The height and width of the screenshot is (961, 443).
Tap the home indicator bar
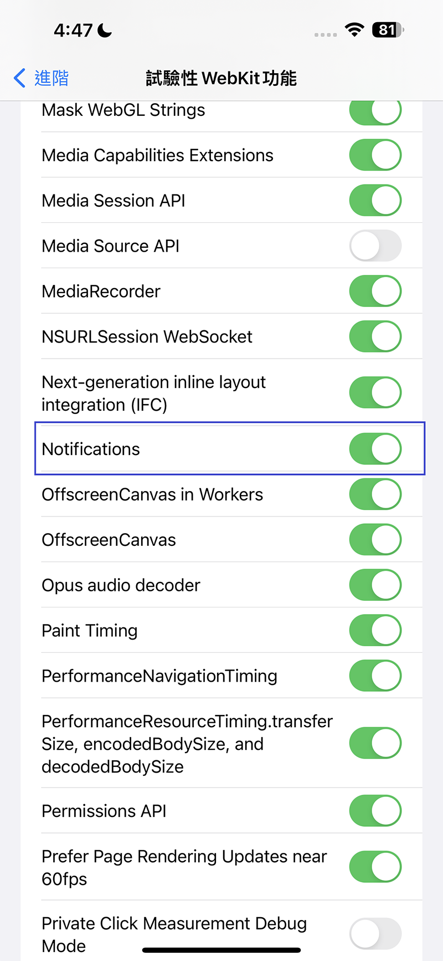(221, 950)
